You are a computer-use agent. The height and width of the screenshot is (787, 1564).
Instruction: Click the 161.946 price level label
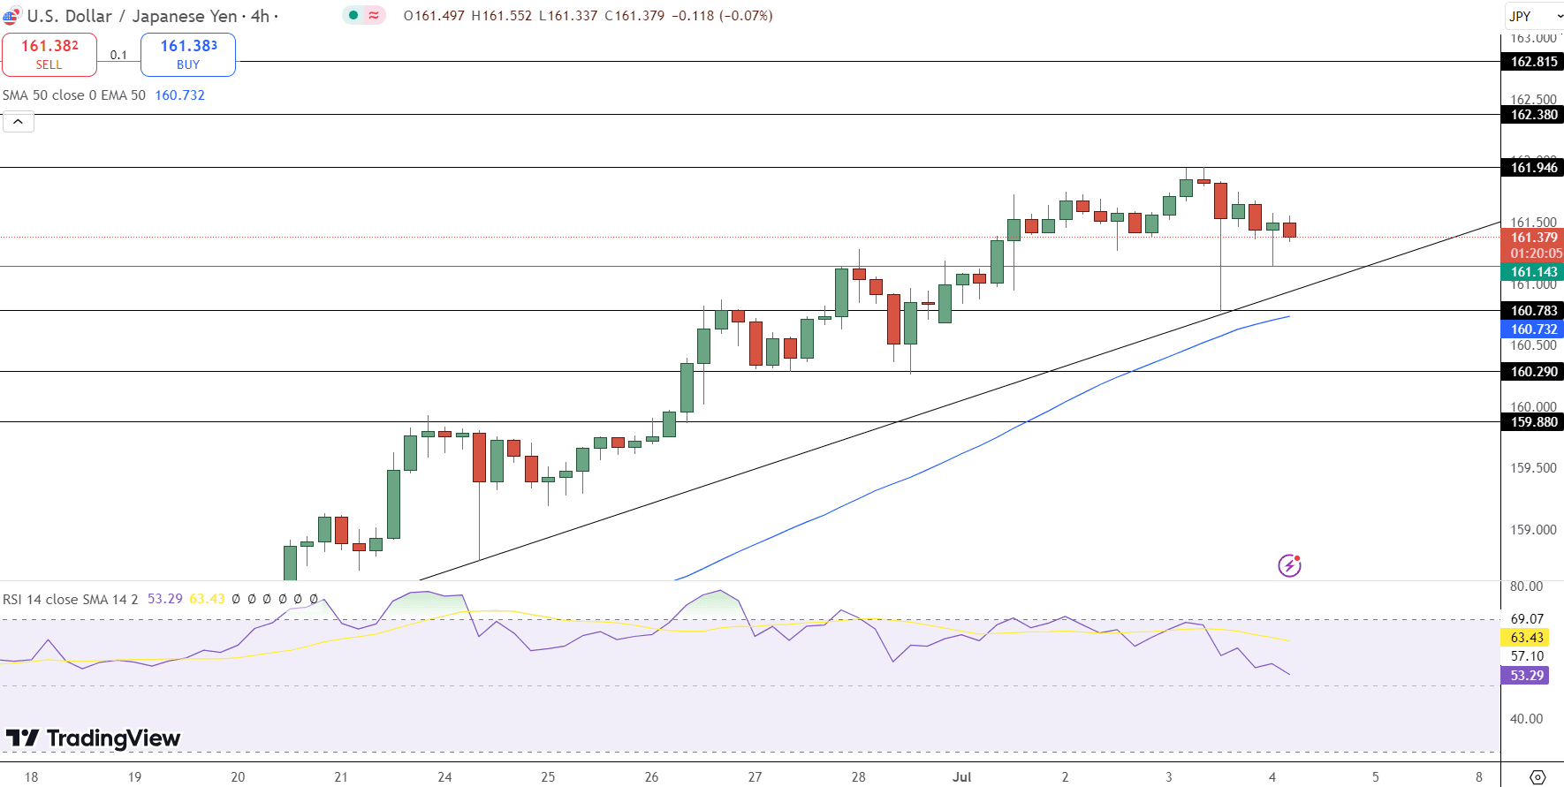[x=1533, y=168]
